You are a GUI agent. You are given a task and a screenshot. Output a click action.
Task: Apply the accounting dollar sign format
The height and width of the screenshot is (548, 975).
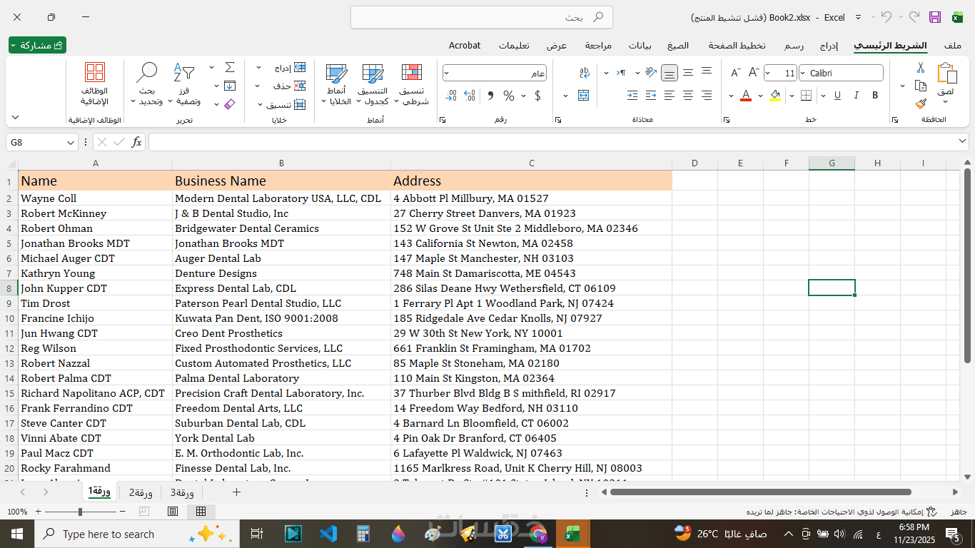537,96
